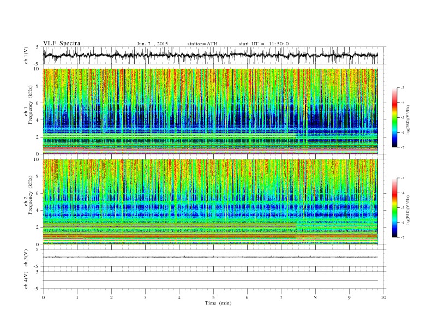Click the flat ch.4 voltage trace panel

214,280
